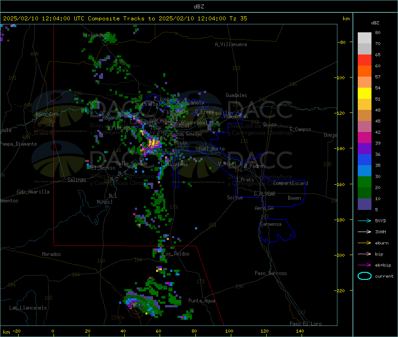Click the Bowen map label
The image size is (398, 337).
(x=295, y=198)
